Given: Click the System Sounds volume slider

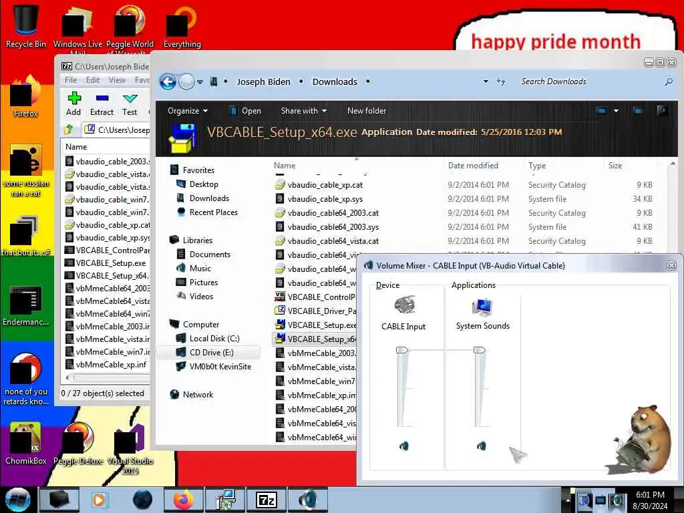Looking at the screenshot, I should [x=480, y=350].
